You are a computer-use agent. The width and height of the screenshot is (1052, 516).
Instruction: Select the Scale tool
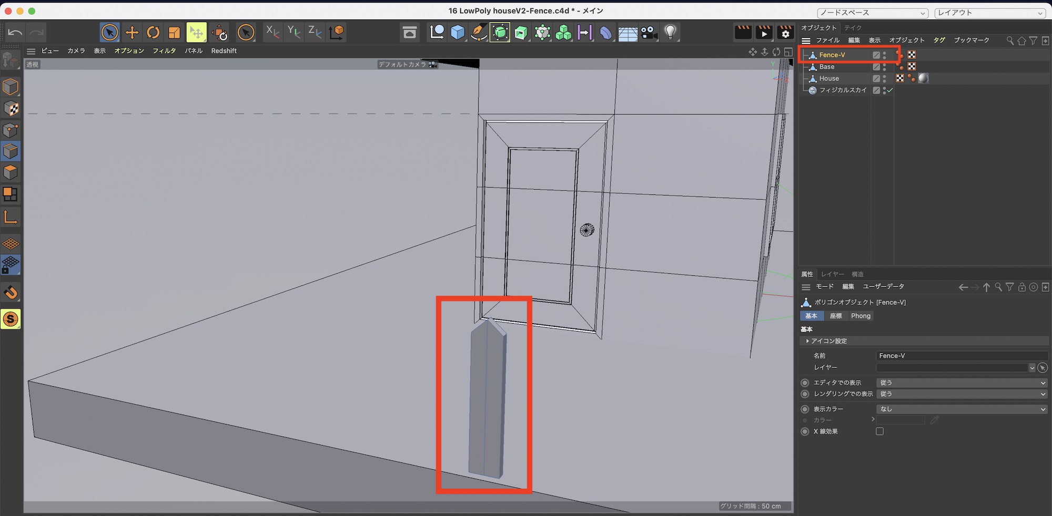[174, 33]
